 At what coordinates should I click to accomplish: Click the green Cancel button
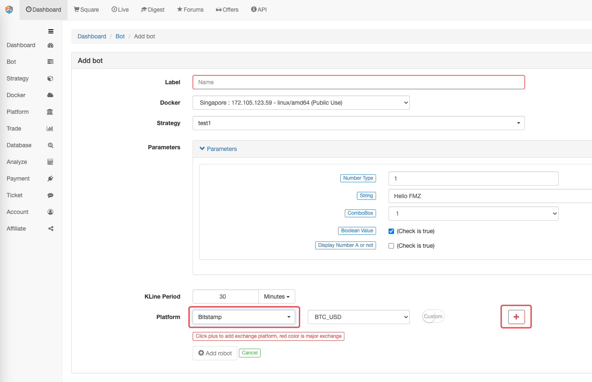pos(250,353)
